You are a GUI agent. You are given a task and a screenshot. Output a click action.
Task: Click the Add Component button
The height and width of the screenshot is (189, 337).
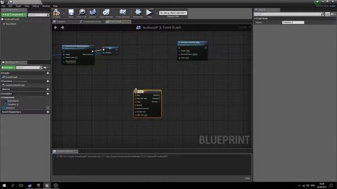(14, 15)
